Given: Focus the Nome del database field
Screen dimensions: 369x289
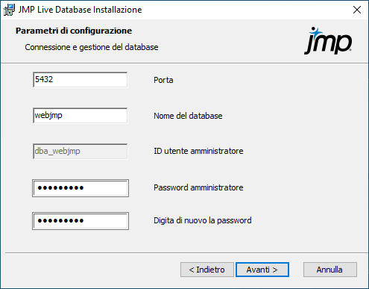Looking at the screenshot, I should [x=81, y=116].
